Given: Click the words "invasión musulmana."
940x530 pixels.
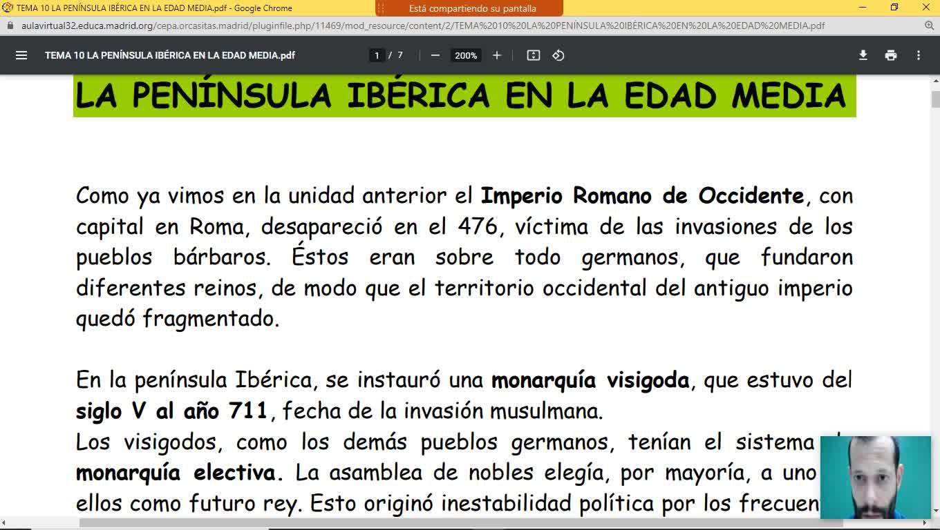Looking at the screenshot, I should (503, 411).
